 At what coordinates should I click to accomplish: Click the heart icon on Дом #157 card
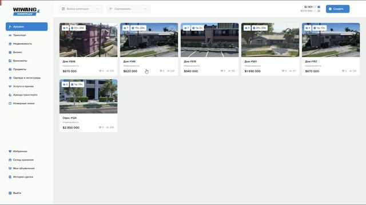click(343, 71)
